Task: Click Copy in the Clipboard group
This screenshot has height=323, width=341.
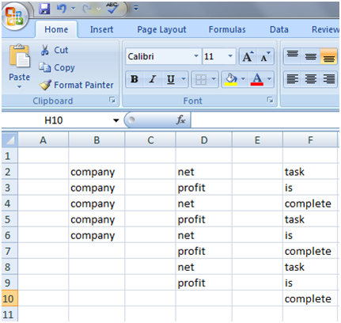Action: 57,67
